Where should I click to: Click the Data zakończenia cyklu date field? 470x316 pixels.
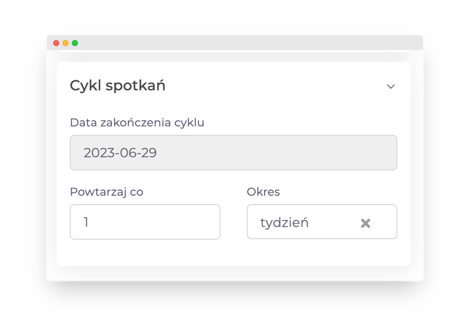click(233, 152)
